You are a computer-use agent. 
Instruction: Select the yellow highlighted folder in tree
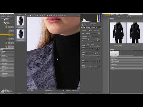pos(7,34)
